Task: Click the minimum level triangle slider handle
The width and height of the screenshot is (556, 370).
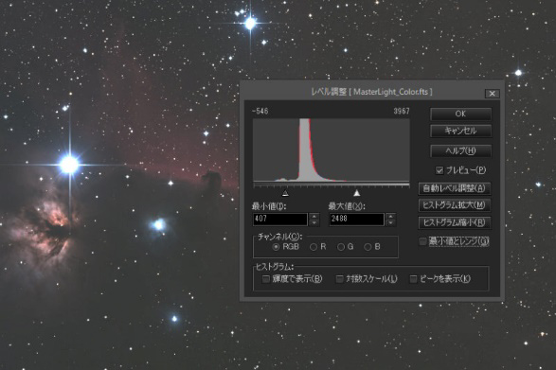Action: [285, 193]
